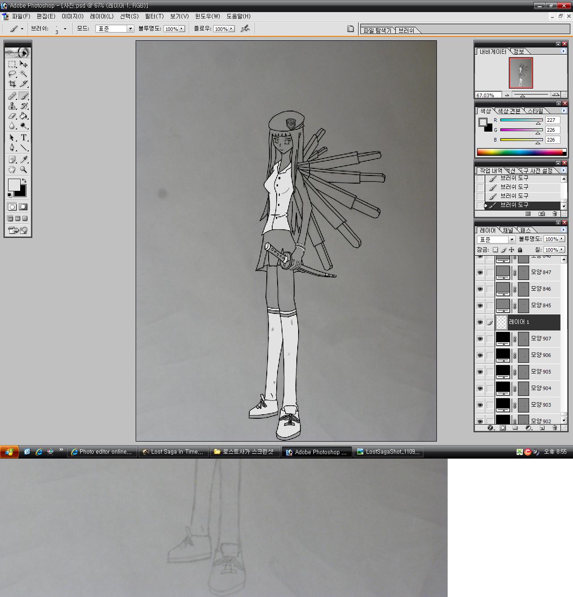Select the Pen tool
The height and width of the screenshot is (597, 573).
(12, 147)
